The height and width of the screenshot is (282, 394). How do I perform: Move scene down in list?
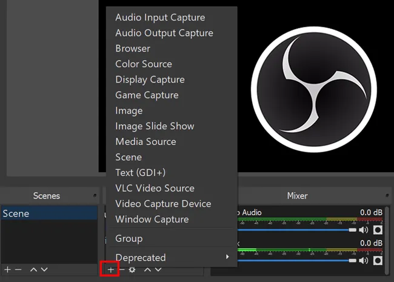(x=44, y=270)
